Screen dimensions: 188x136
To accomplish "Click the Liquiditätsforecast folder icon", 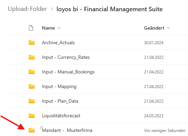I will pyautogui.click(x=32, y=116).
